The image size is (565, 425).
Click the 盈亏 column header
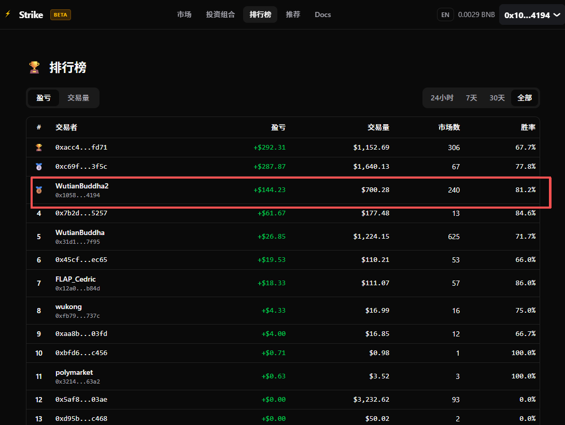click(x=278, y=127)
